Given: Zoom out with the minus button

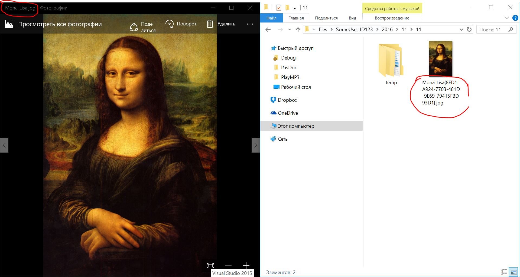Looking at the screenshot, I should pos(228,265).
